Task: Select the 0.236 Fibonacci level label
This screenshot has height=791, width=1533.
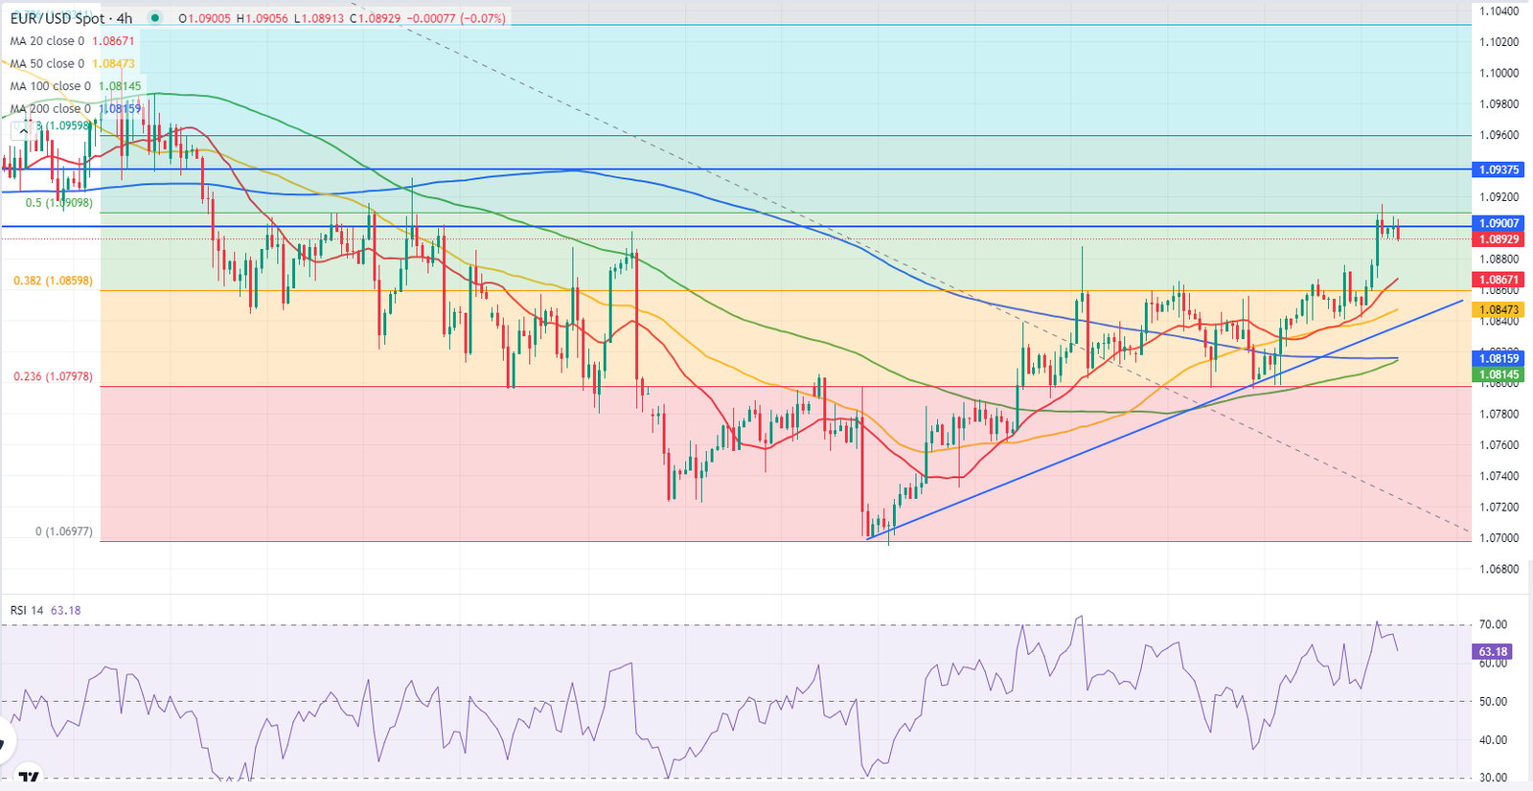Action: click(x=53, y=376)
